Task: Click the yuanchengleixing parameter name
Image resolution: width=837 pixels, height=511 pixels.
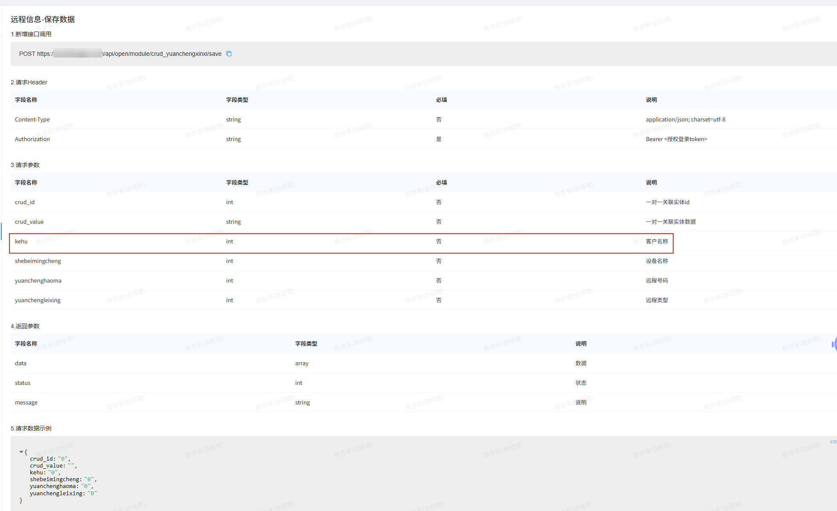Action: point(38,300)
